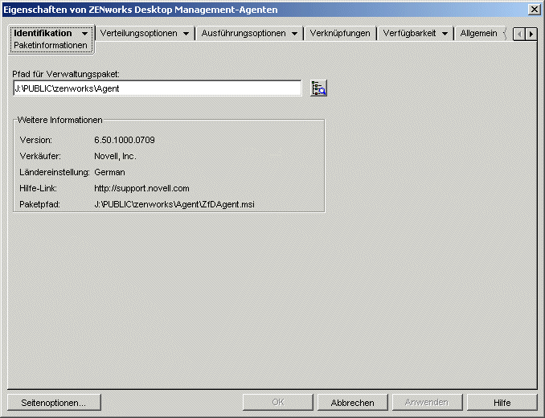Click the Weitere Informationen group title

[x=59, y=121]
